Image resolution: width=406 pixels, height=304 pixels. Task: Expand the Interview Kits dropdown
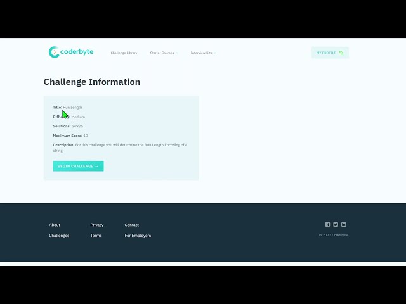[203, 53]
